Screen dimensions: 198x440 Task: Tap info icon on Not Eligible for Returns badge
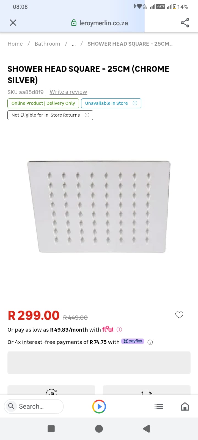point(87,115)
